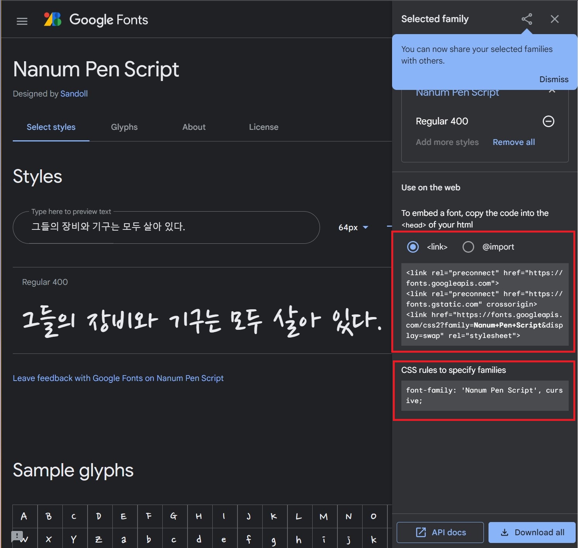This screenshot has width=578, height=548.
Task: Click the 'Nanum Pen Script' page title
Action: pyautogui.click(x=96, y=70)
